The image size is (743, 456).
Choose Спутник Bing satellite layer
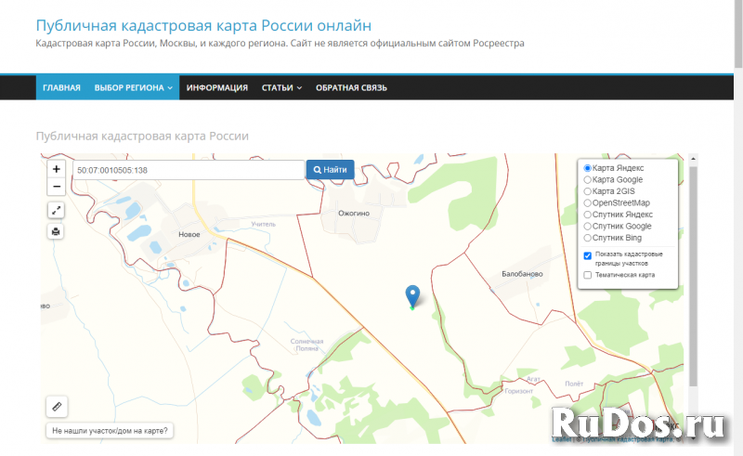[587, 238]
